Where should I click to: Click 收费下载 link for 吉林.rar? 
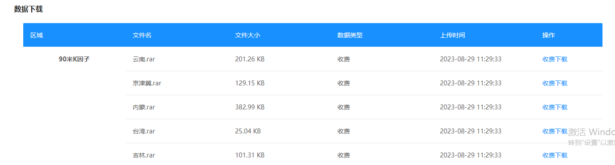[555, 155]
